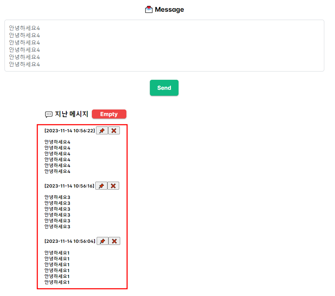Viewport: 335px width, 296px height.
Task: Delete the message from 10:56:22
Action: 114,131
